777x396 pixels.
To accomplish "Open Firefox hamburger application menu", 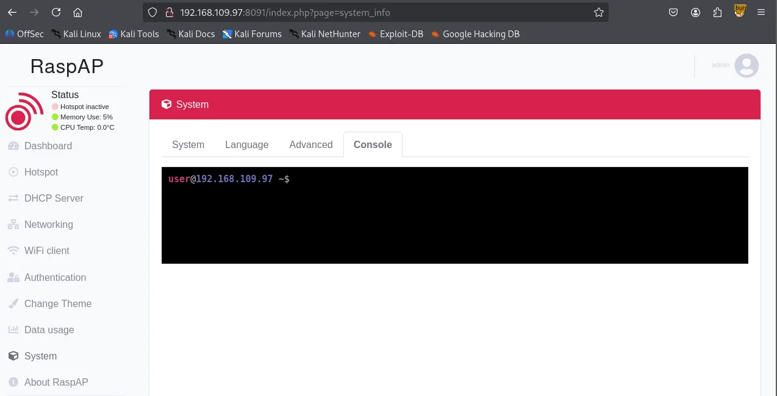I will click(x=761, y=12).
